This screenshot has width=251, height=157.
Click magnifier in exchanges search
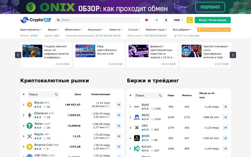click(x=160, y=96)
